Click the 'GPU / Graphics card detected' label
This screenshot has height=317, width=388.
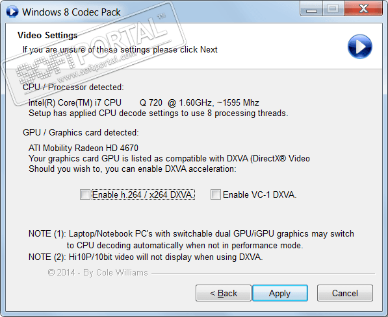[81, 133]
